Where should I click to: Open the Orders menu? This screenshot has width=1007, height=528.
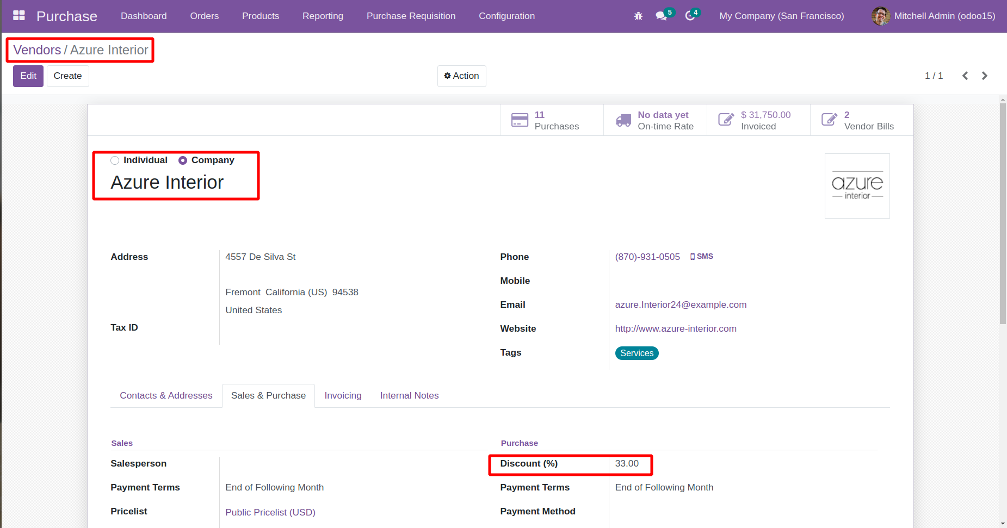point(205,16)
